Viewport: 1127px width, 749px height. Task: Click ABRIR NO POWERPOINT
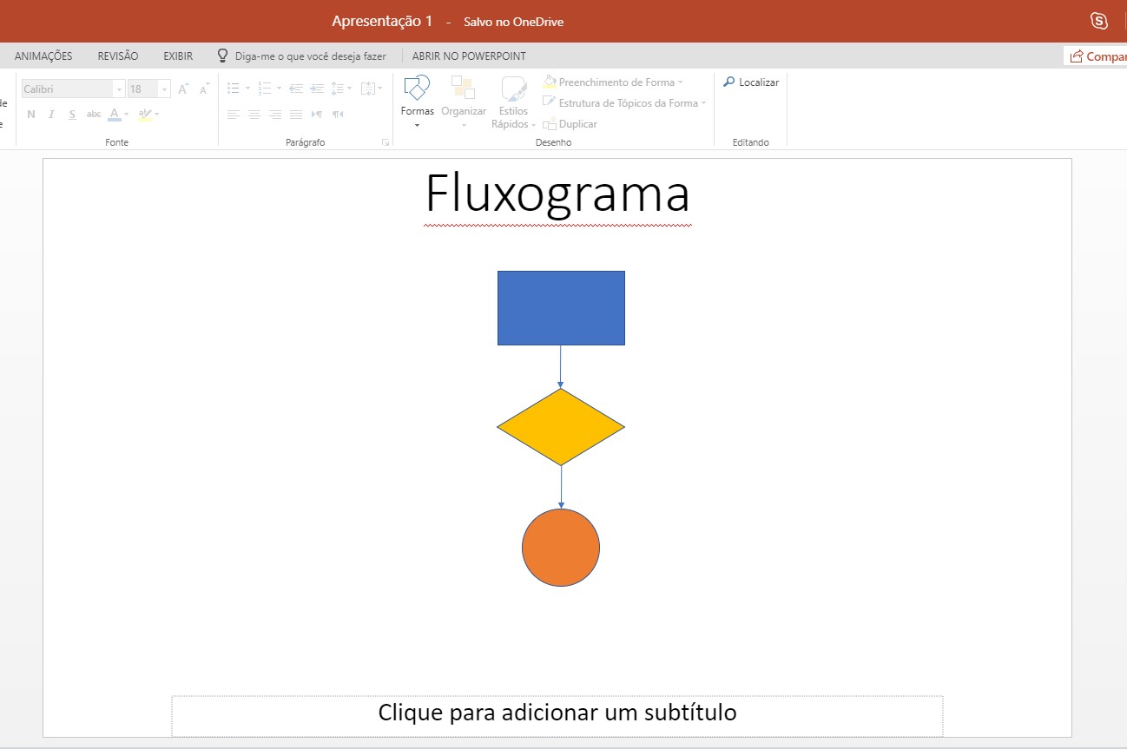tap(469, 56)
